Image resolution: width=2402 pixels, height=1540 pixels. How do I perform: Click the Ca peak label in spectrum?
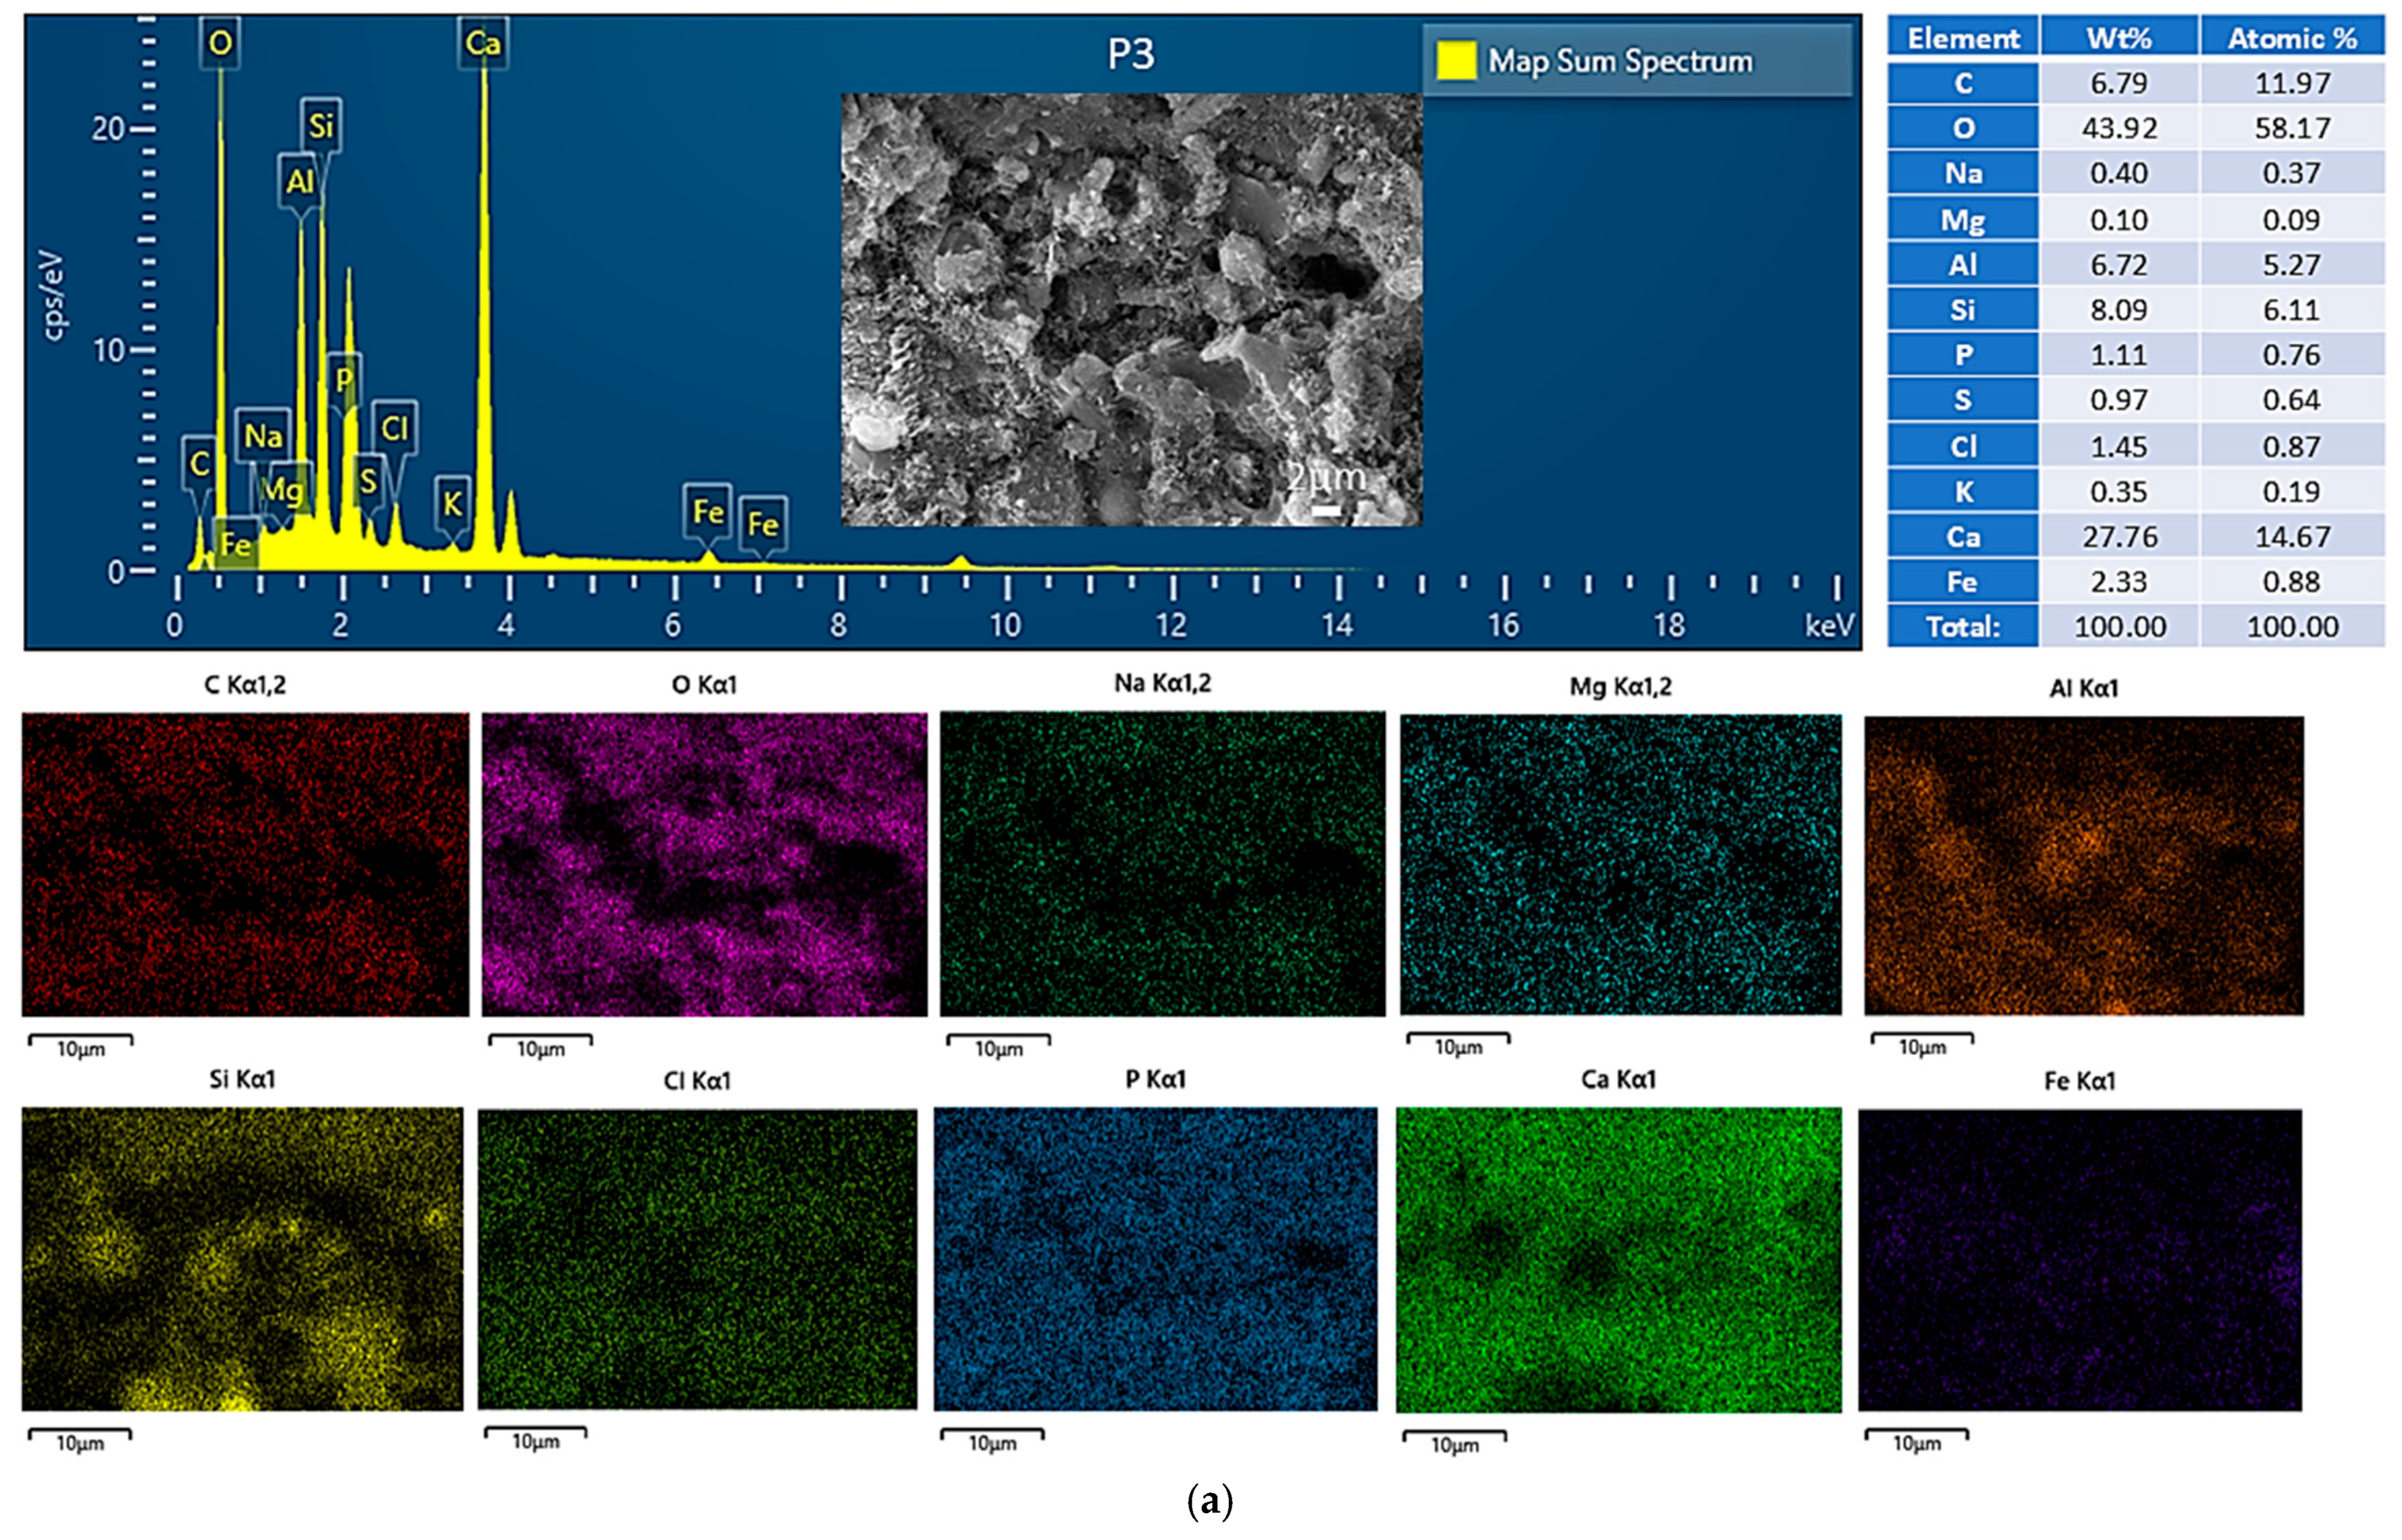pyautogui.click(x=483, y=43)
